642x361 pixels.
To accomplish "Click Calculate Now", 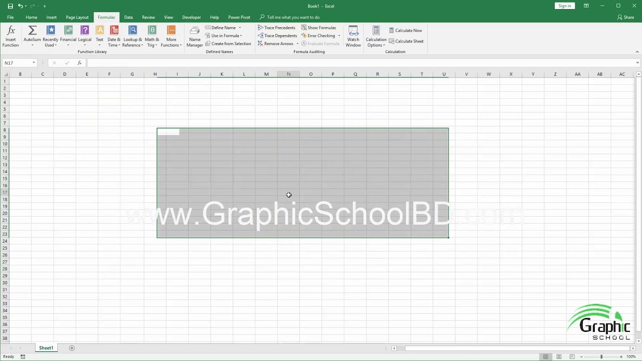I will 405,31.
